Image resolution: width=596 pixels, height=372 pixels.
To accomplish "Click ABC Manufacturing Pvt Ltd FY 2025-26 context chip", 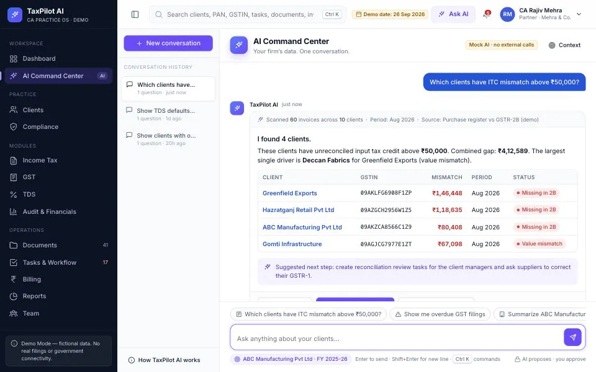I will 291,359.
